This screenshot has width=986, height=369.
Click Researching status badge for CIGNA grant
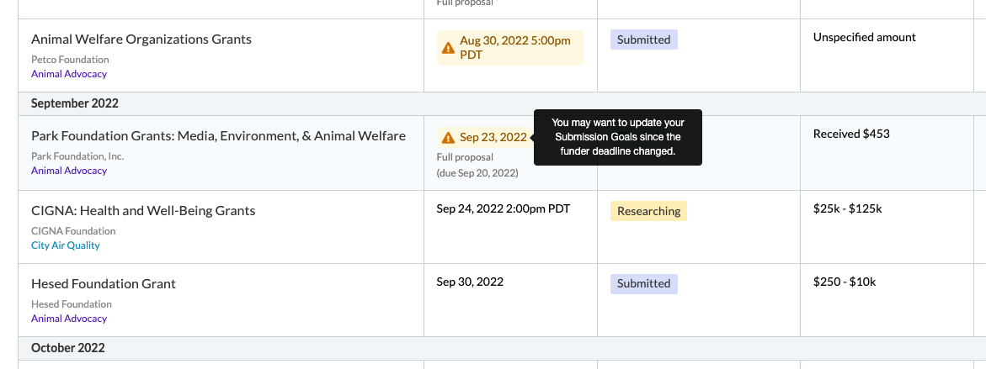pyautogui.click(x=648, y=211)
